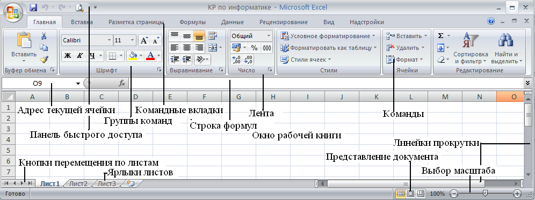Image resolution: width=535 pixels, height=200 pixels.
Task: Expand Стили ячеек gallery
Action: 306,60
